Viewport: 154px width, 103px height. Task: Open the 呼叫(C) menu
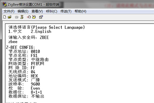pos(51,11)
